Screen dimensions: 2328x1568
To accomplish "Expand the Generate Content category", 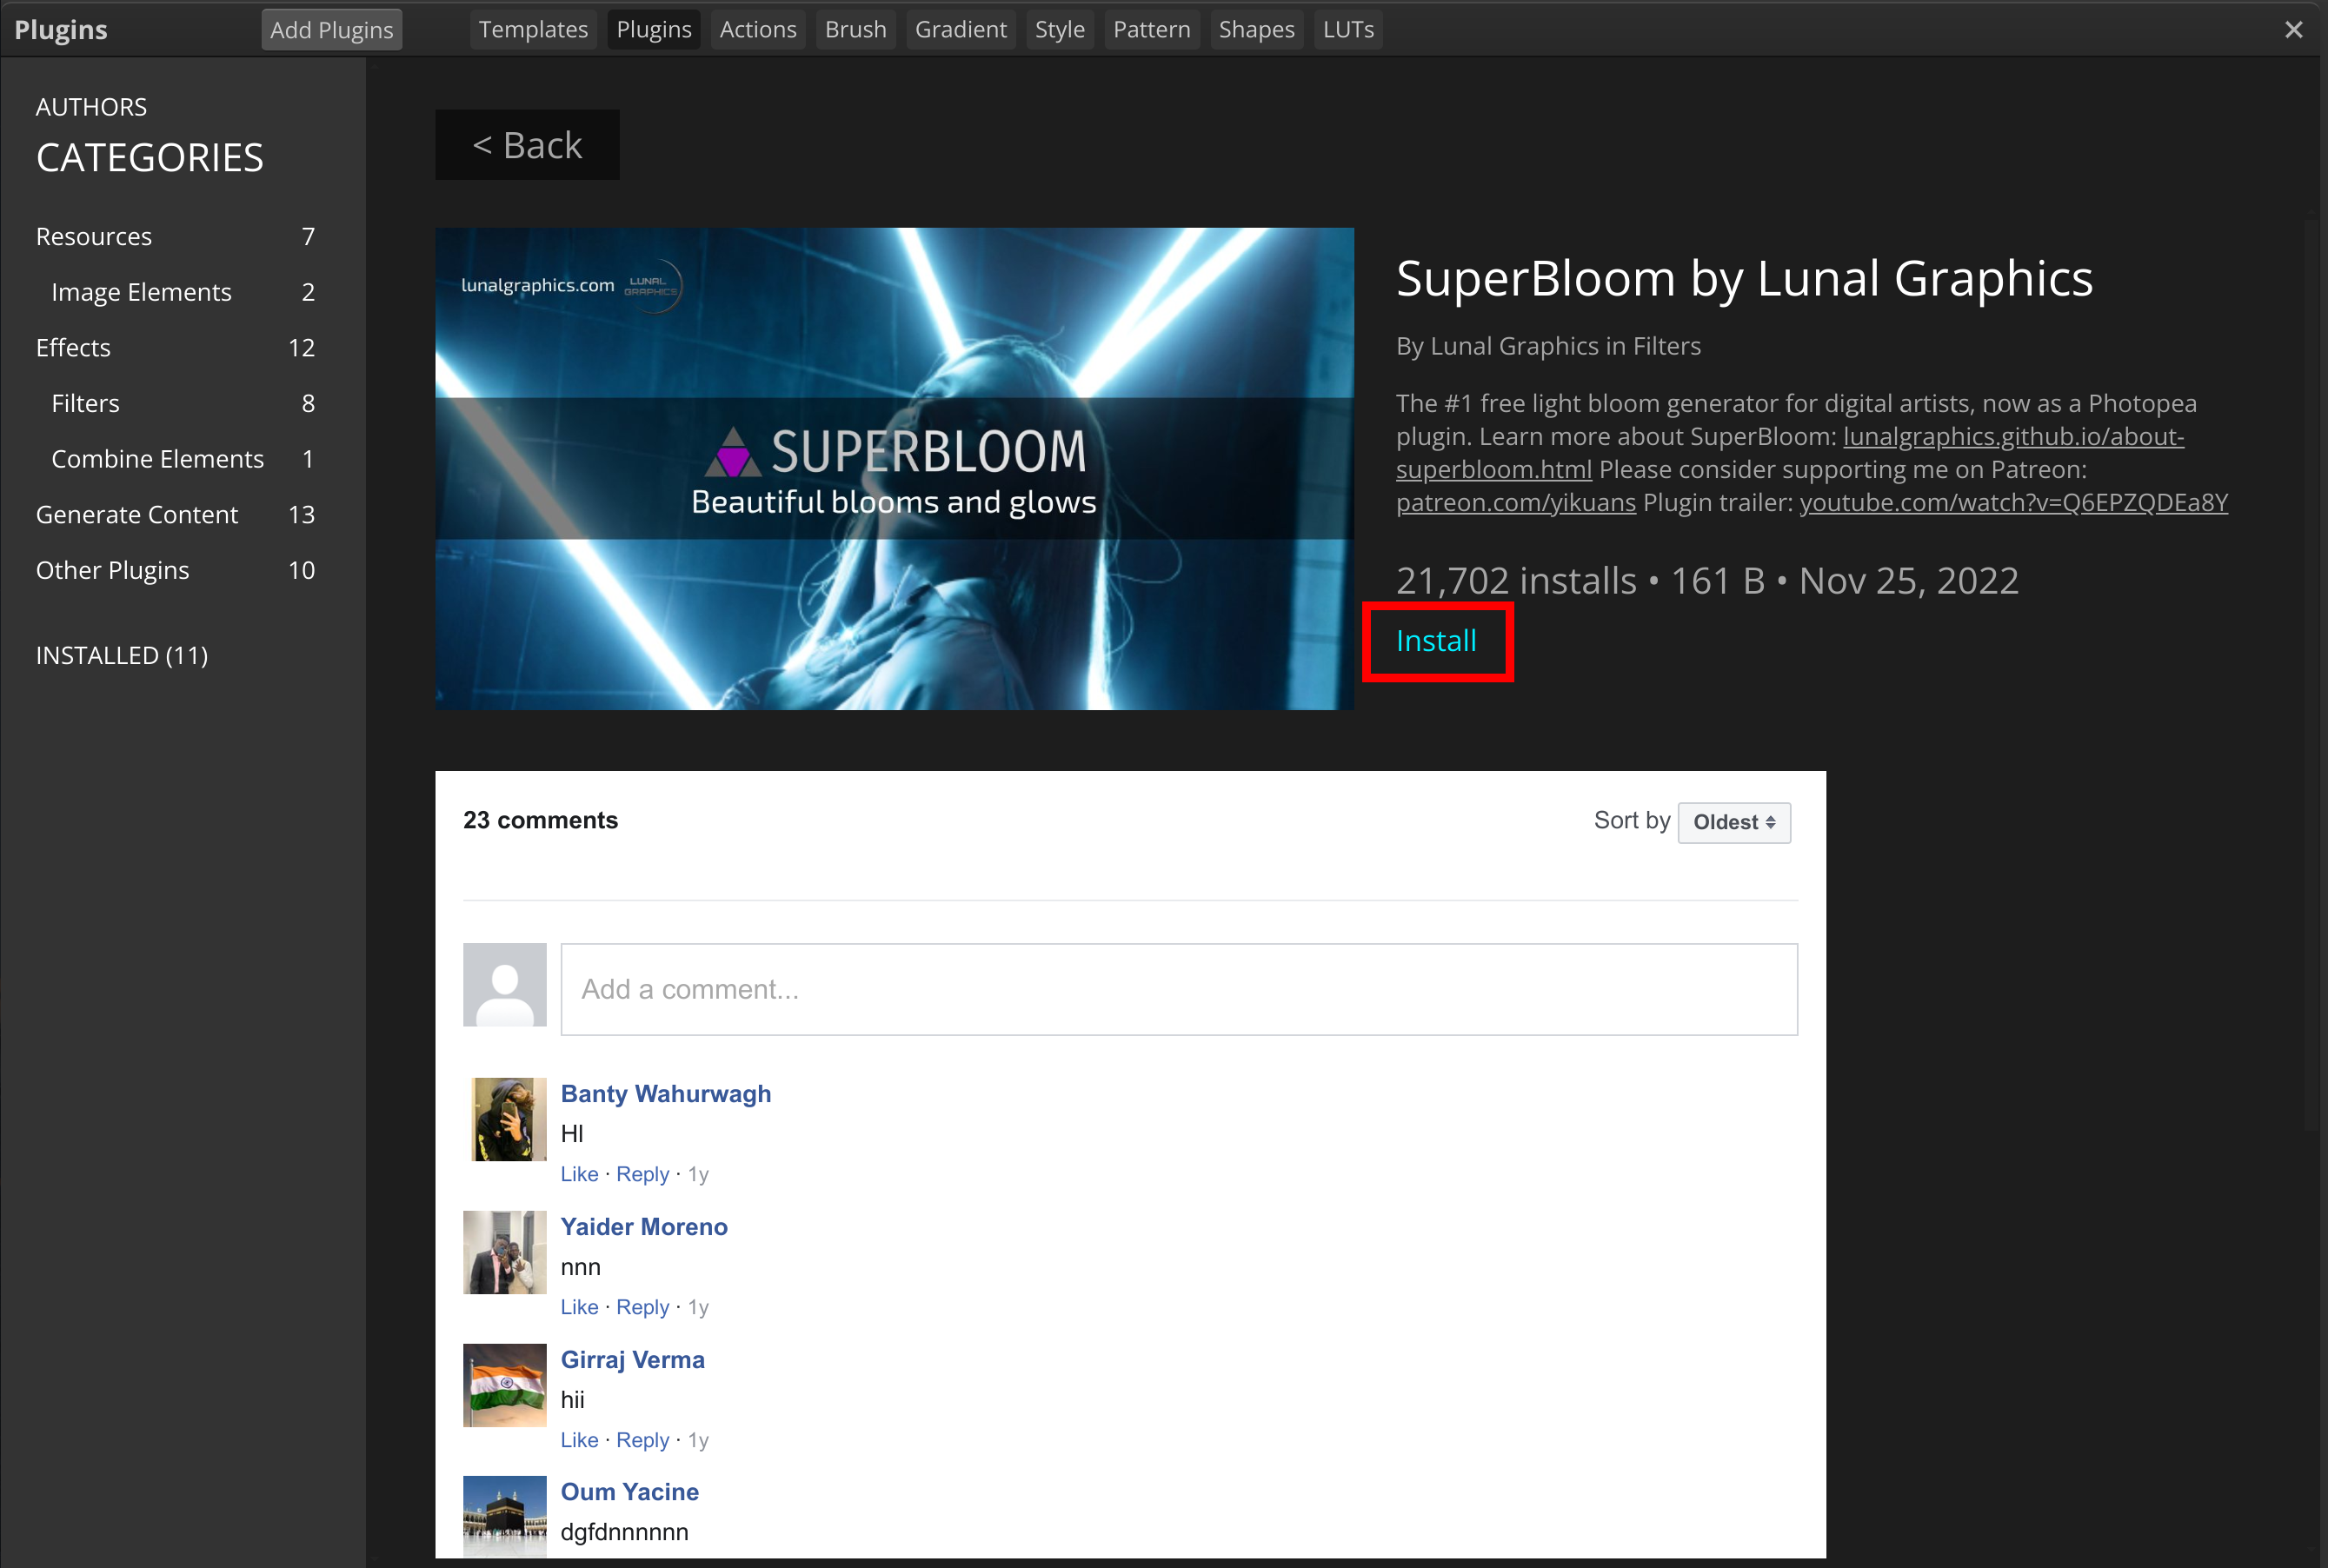I will point(136,513).
